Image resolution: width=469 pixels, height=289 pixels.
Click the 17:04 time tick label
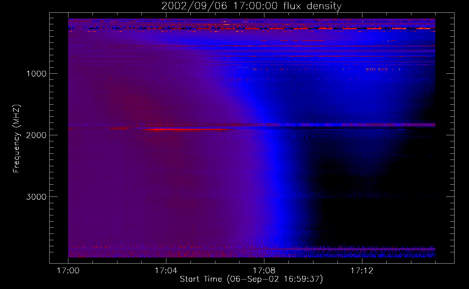166,271
